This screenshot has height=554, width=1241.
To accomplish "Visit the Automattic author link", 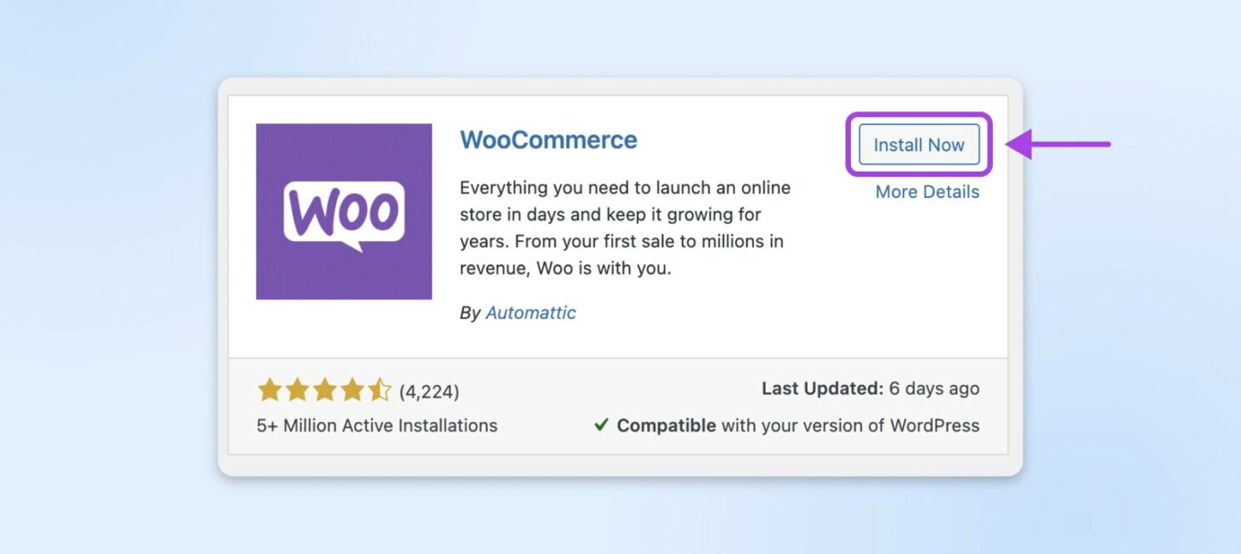I will [x=530, y=313].
